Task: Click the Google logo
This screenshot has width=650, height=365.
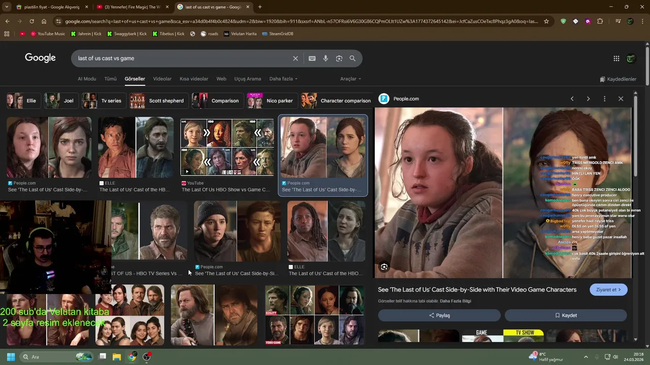Action: (x=40, y=58)
